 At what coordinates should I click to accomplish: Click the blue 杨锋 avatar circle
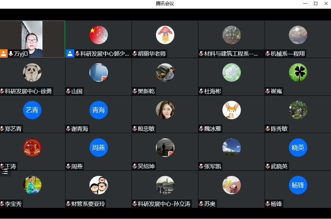pos(298,185)
